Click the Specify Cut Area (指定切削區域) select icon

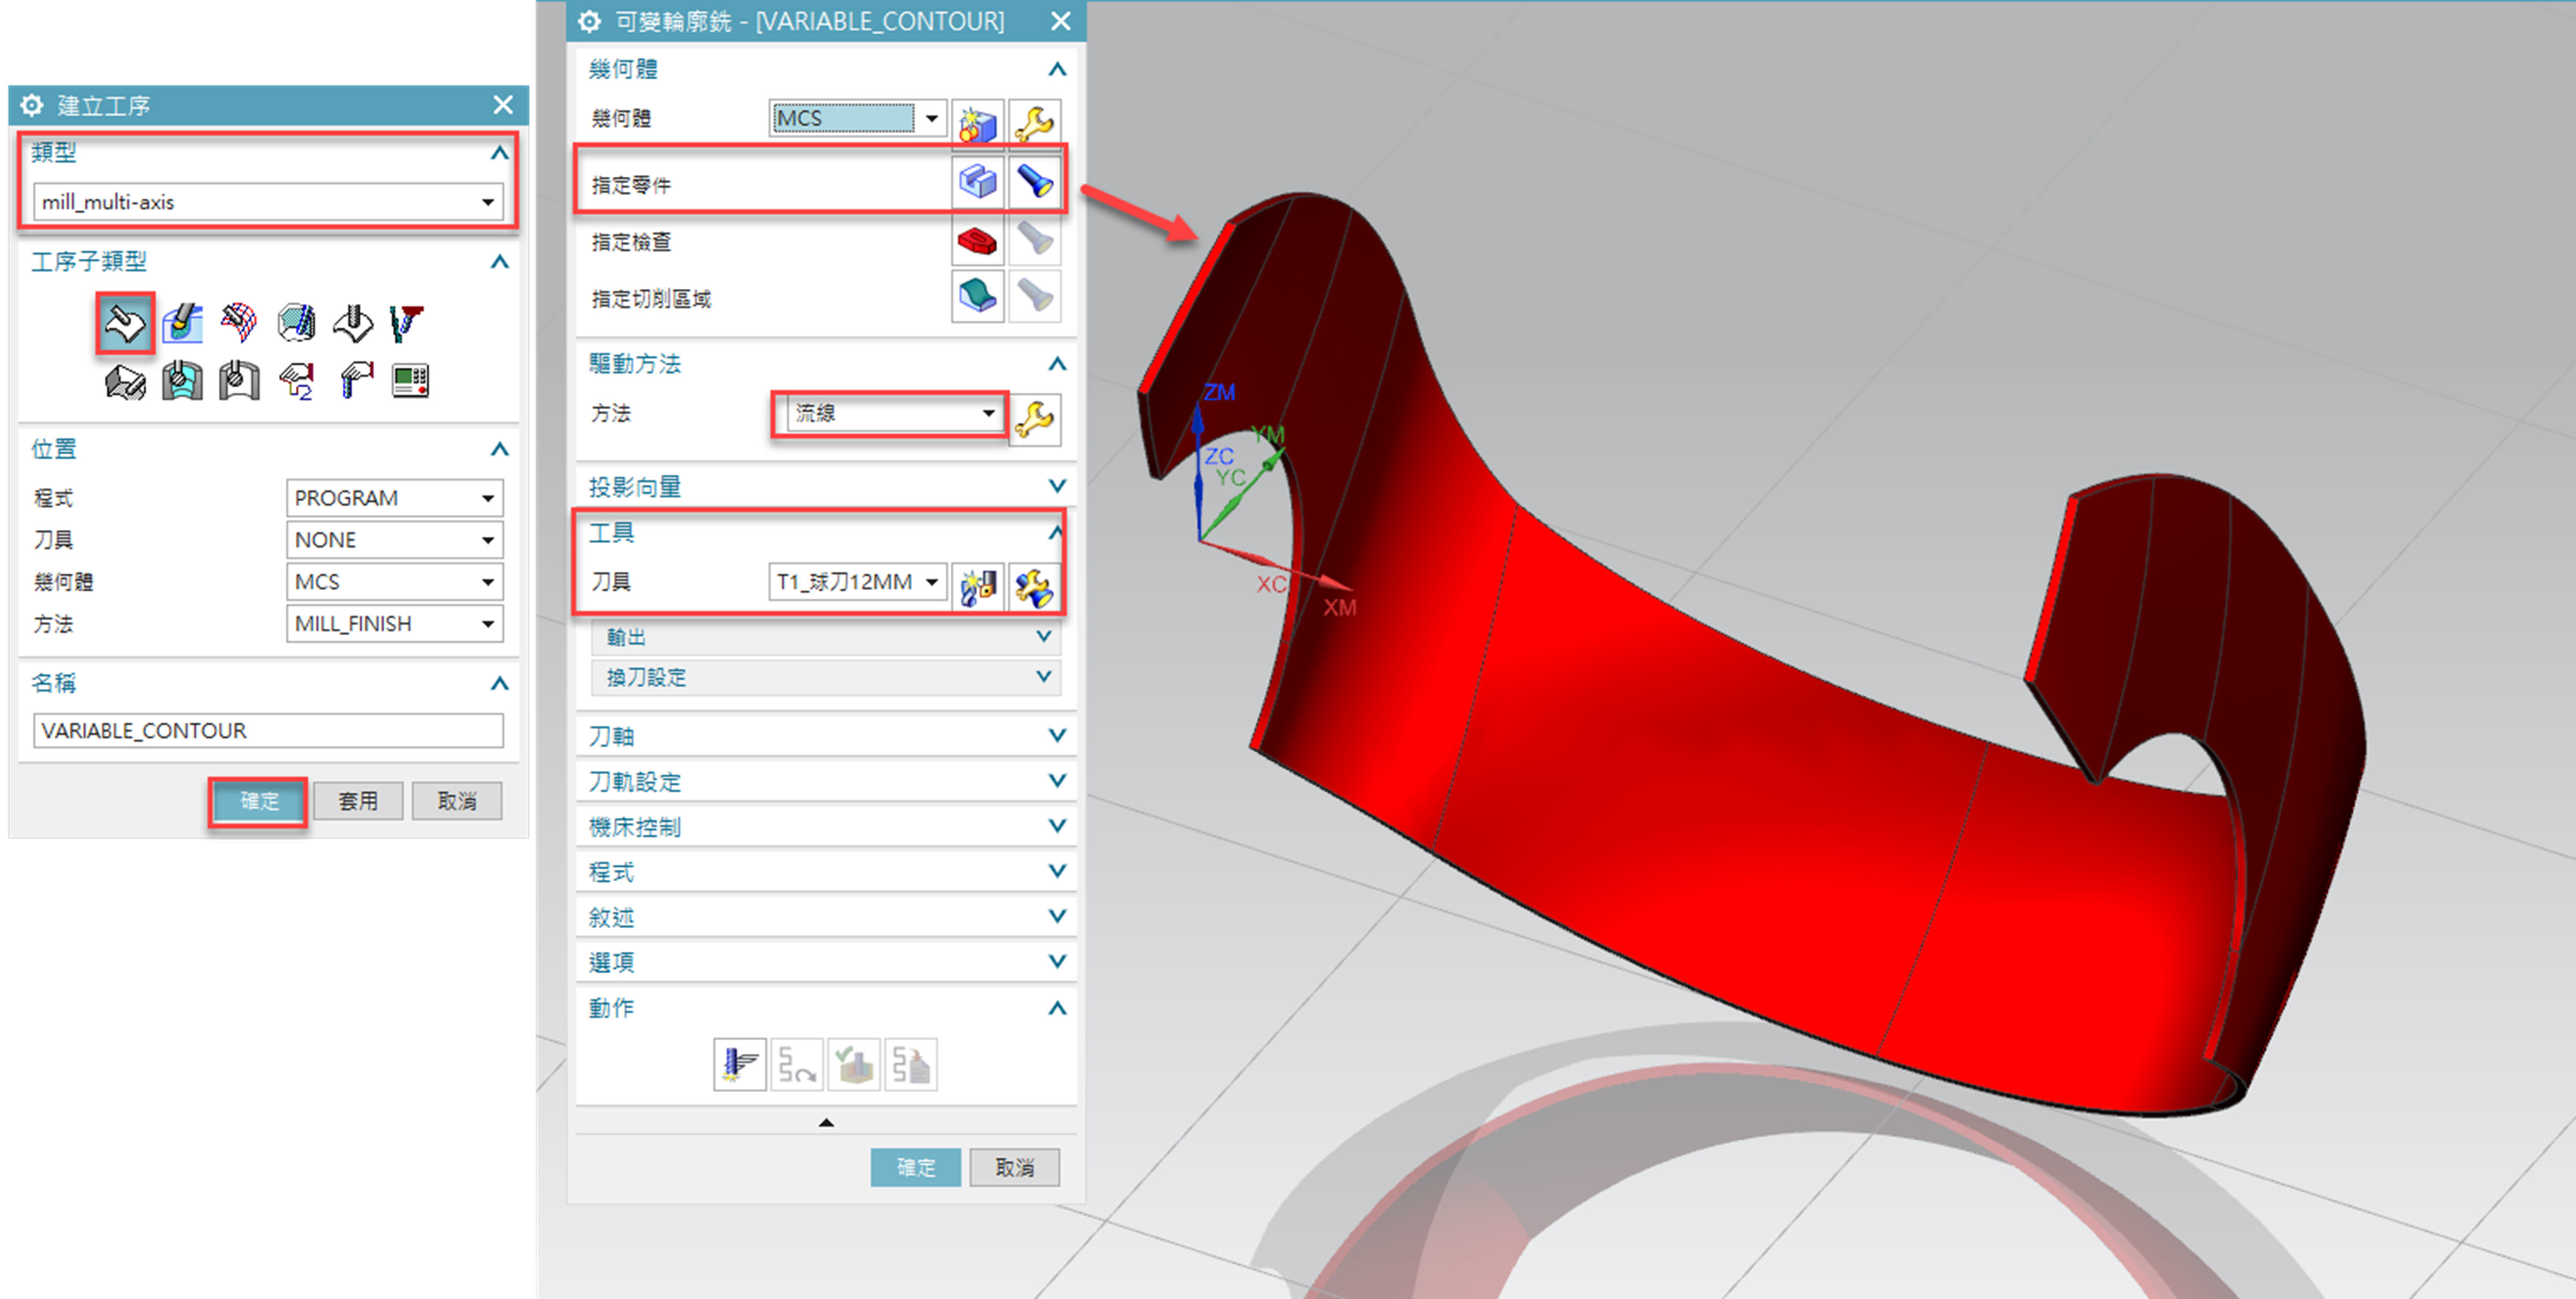click(x=977, y=296)
